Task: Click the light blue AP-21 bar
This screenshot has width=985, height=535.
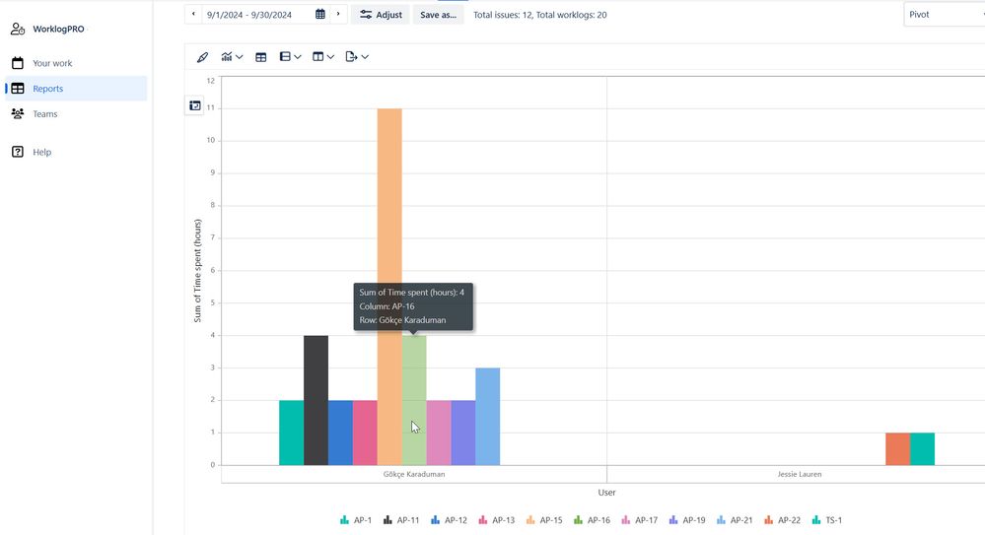Action: [x=487, y=417]
